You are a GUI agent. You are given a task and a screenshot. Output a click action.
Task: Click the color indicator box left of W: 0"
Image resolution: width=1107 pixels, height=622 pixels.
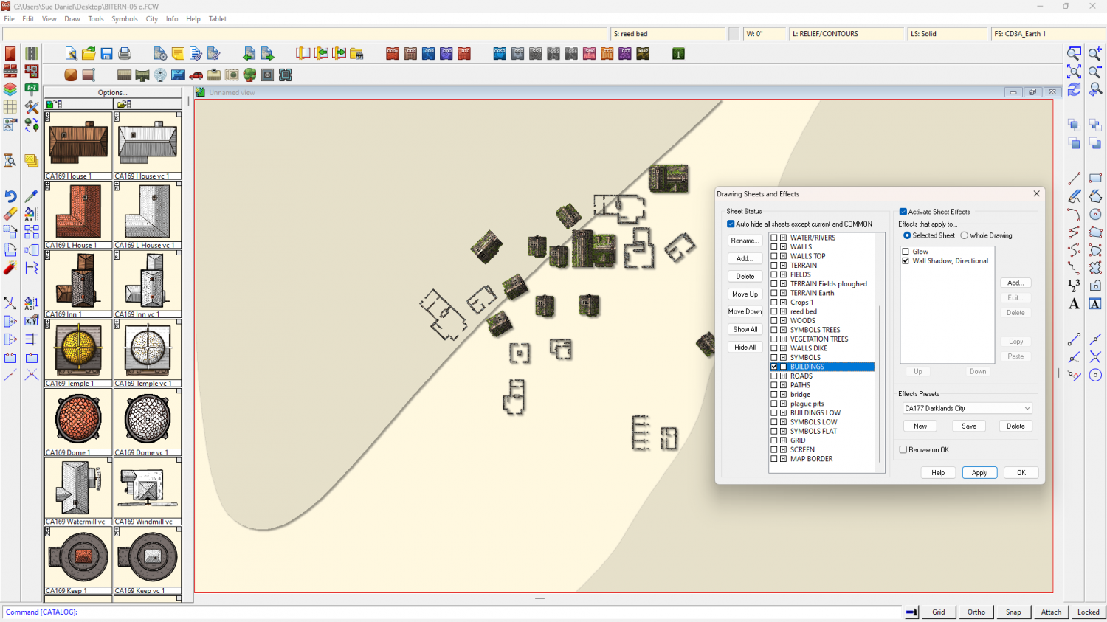(734, 34)
